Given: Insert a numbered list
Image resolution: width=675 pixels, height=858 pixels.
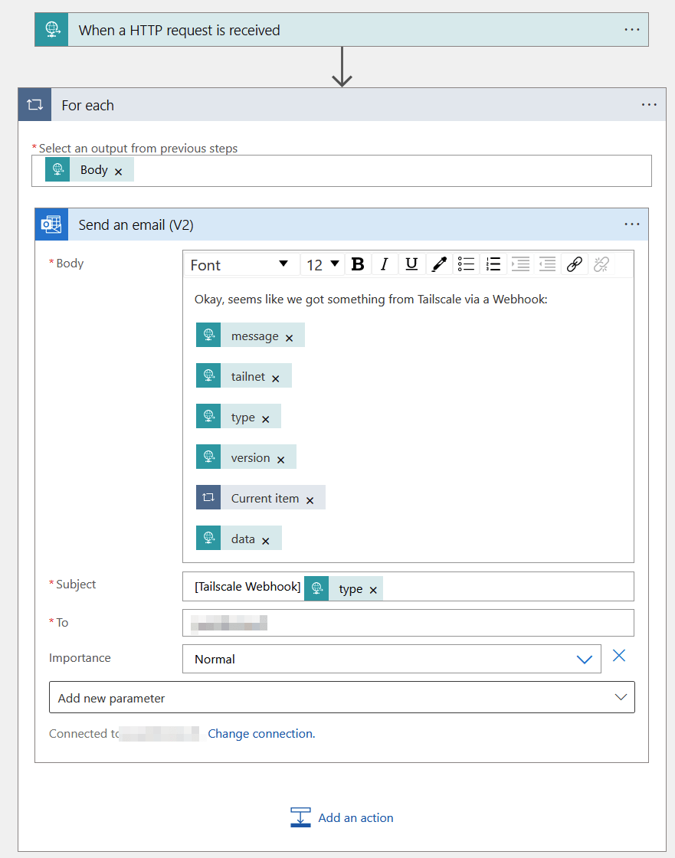Looking at the screenshot, I should point(493,264).
